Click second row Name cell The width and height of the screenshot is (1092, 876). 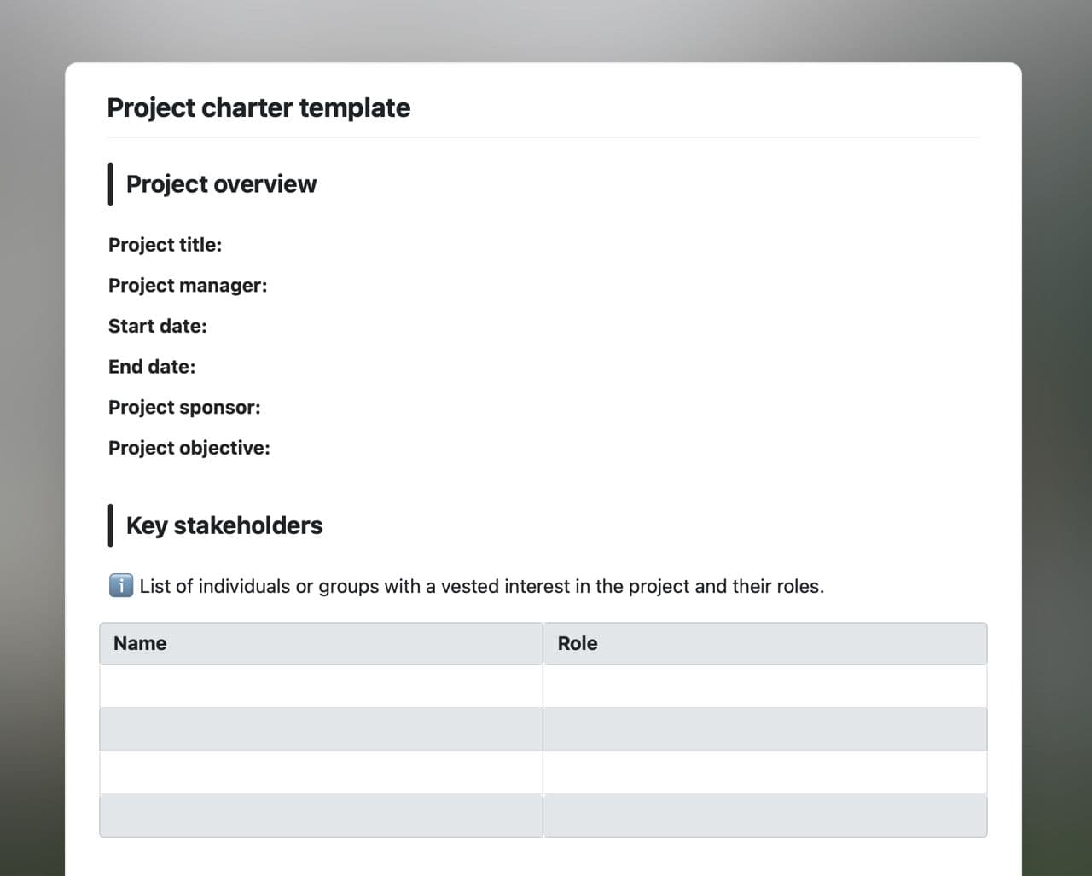click(321, 729)
